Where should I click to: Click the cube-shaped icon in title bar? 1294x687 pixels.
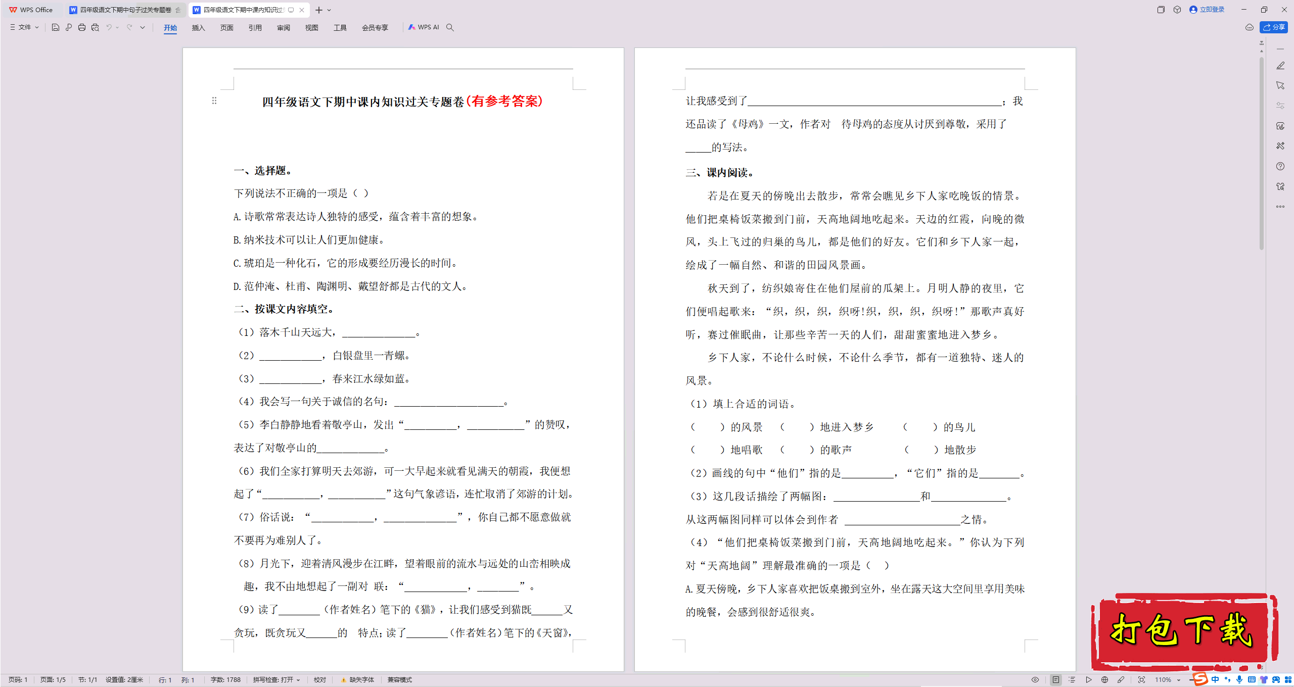pyautogui.click(x=1177, y=10)
